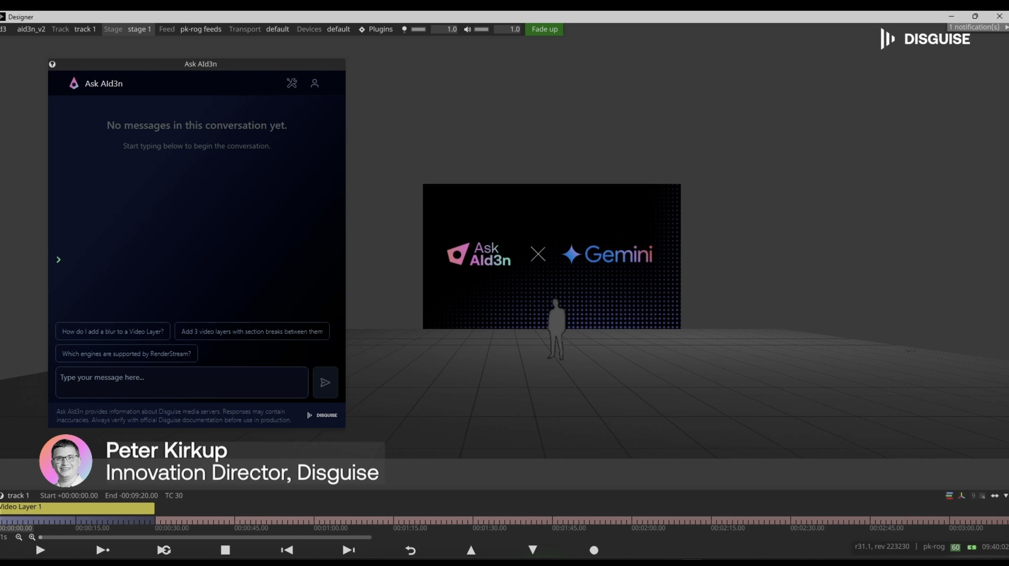Click the return to start arrow button
The width and height of the screenshot is (1009, 566).
pyautogui.click(x=410, y=550)
